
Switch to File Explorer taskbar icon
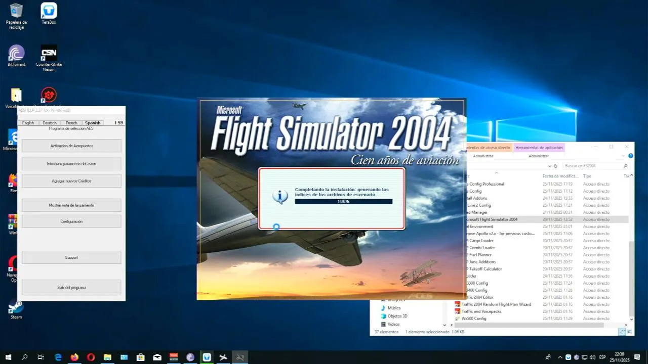107,357
